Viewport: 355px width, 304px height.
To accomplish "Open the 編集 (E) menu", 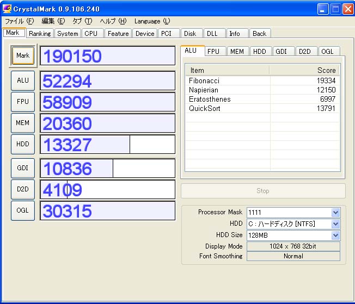I will click(x=53, y=21).
